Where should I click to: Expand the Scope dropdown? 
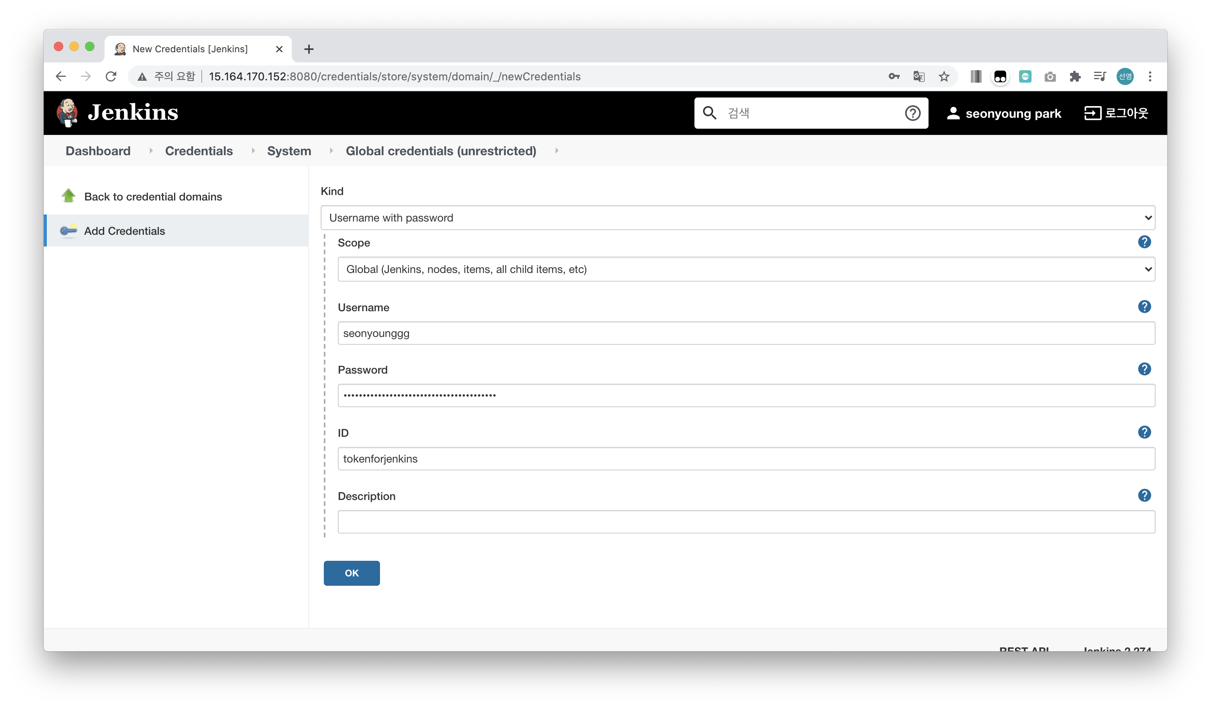coord(746,269)
